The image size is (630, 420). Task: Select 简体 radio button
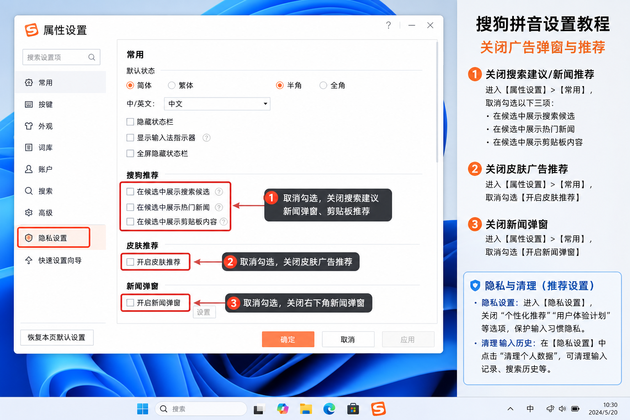coord(130,85)
